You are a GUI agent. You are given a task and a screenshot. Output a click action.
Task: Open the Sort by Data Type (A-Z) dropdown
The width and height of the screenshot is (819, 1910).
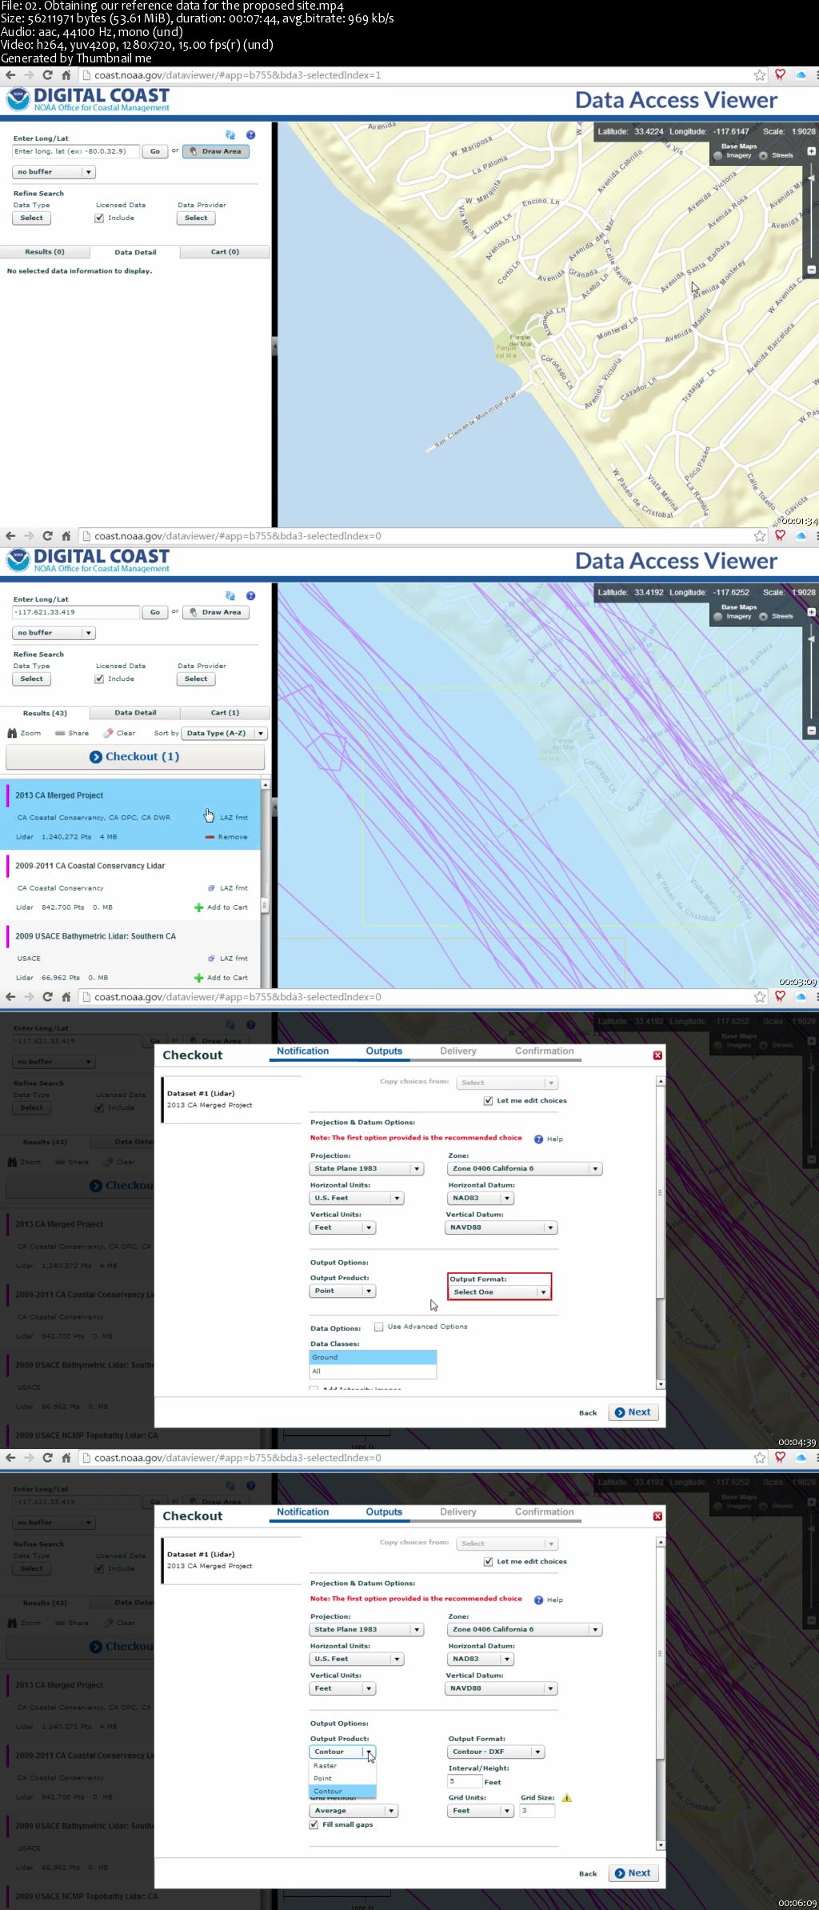(x=224, y=733)
